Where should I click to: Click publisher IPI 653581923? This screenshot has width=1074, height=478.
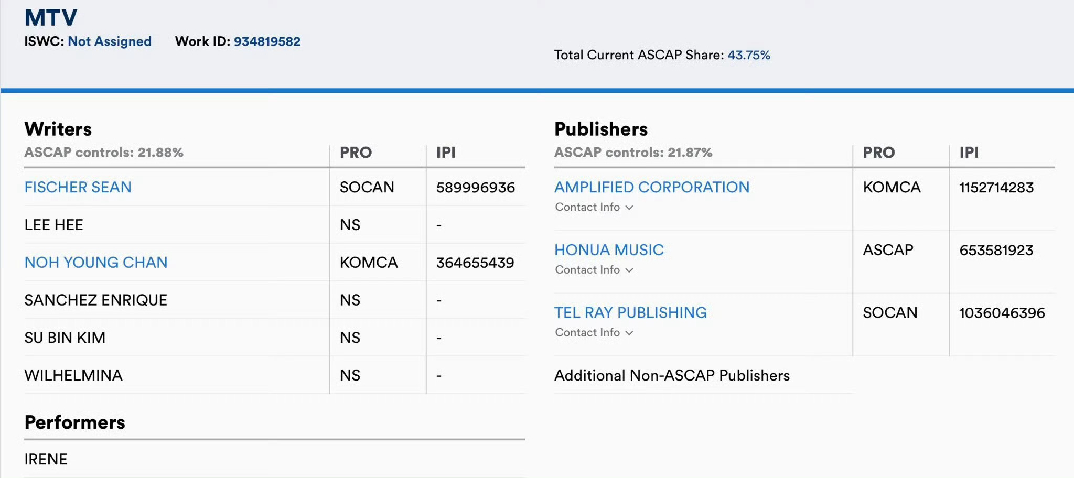coord(996,250)
